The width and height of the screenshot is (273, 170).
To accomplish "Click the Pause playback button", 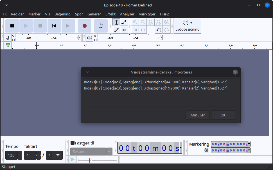I will [x=12, y=26].
